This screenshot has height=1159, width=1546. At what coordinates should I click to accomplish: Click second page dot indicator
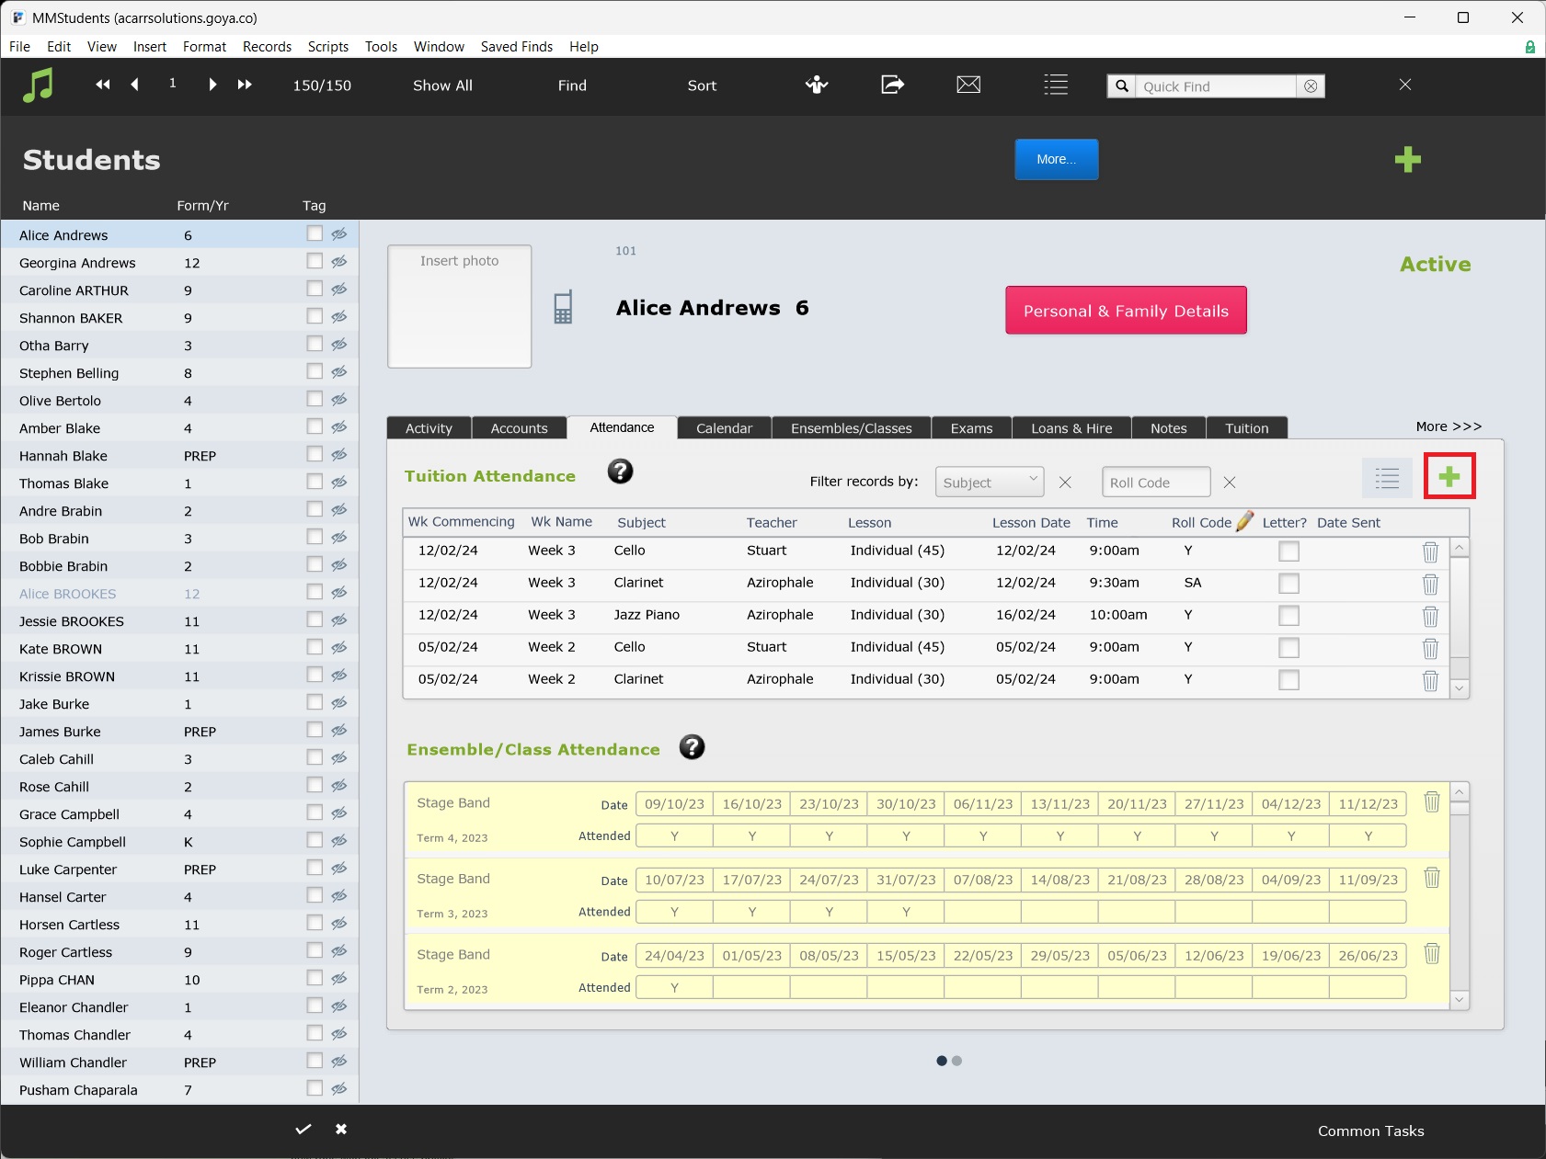tap(957, 1061)
